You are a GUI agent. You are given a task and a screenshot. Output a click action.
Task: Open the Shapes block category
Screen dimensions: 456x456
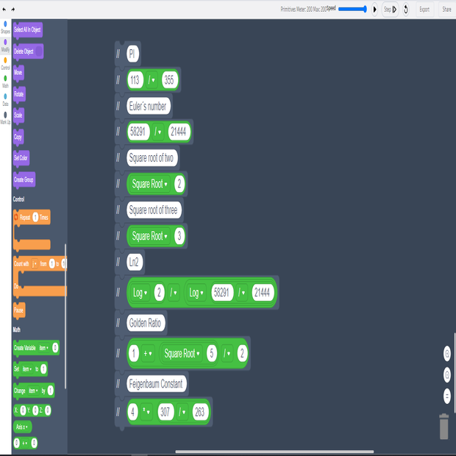pos(5,28)
